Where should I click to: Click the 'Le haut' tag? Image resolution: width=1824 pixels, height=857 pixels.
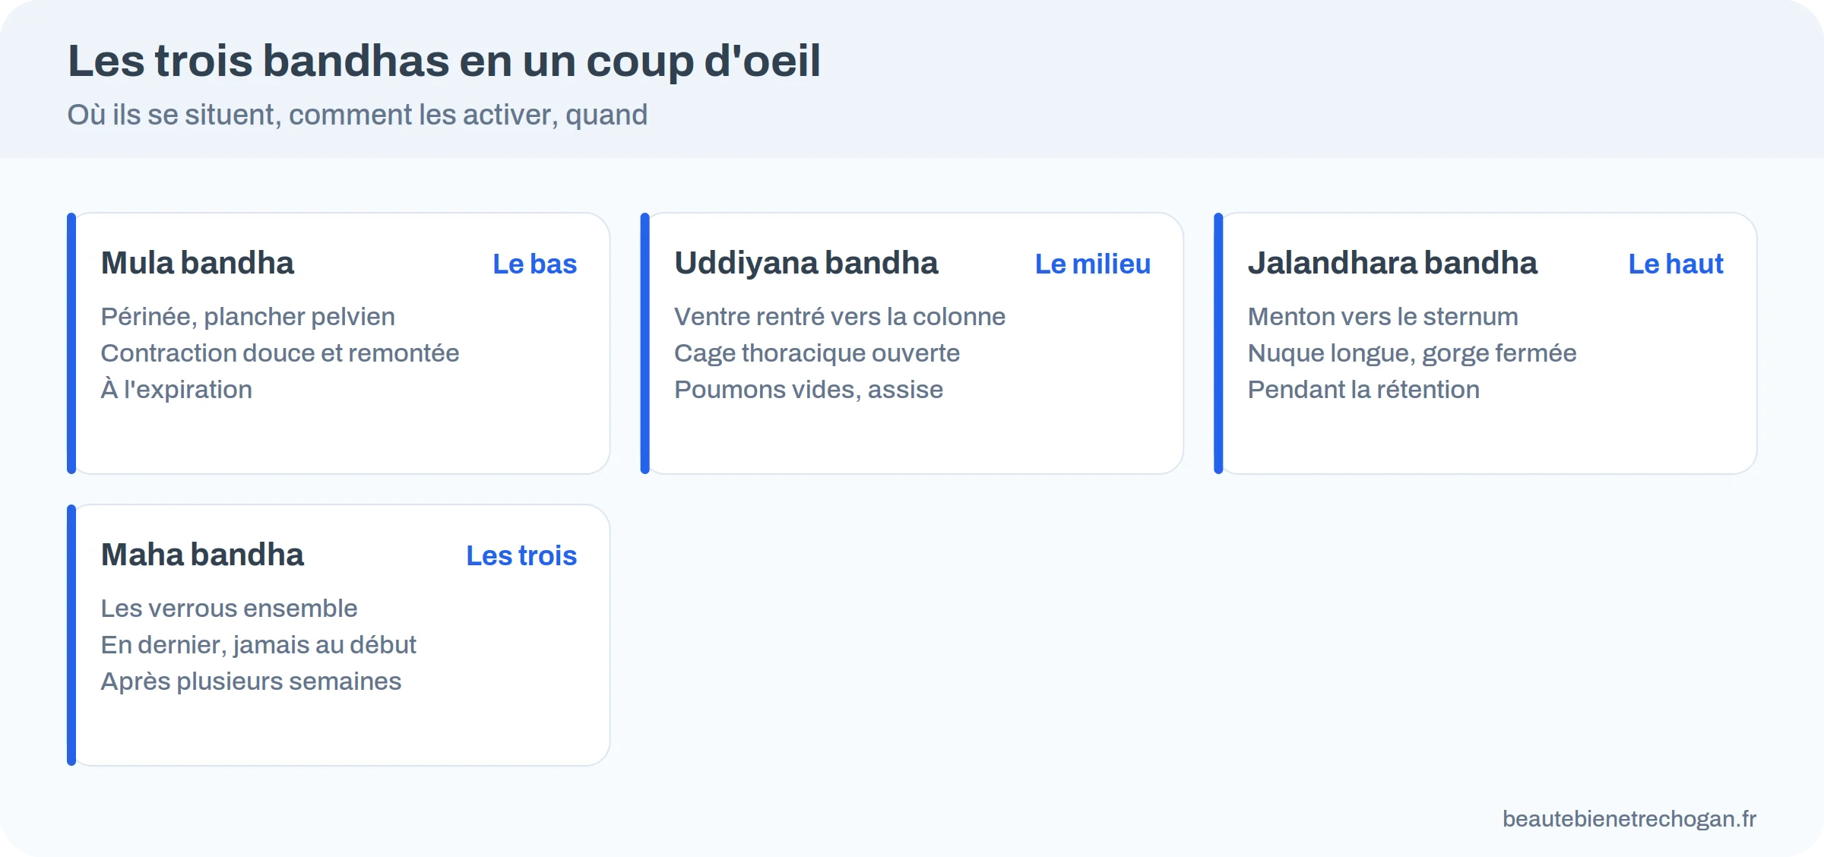(1676, 264)
